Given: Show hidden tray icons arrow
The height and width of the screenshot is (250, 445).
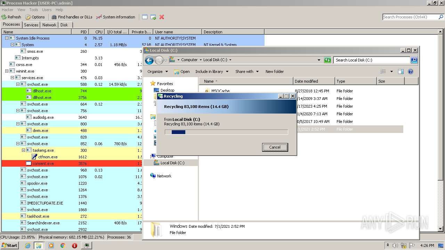Looking at the screenshot, I should 388,245.
